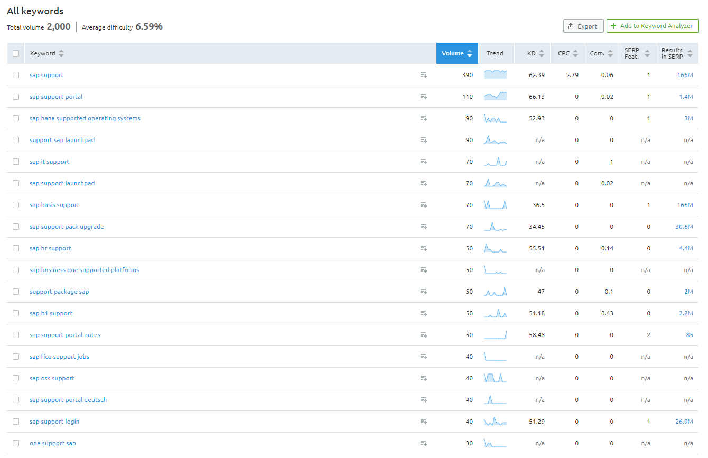Screen dimensions: 708x458
Task: Sort table by Com. column
Action: 601,53
